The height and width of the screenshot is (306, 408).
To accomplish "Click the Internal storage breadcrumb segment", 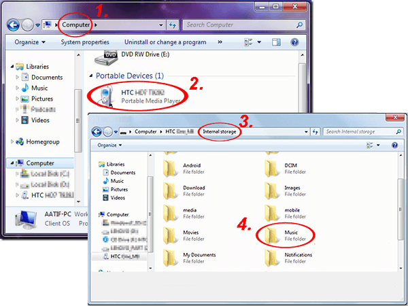I will pyautogui.click(x=220, y=132).
